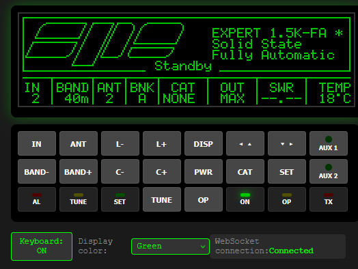
Task: Step up a band with BAND+
Action: 79,171
